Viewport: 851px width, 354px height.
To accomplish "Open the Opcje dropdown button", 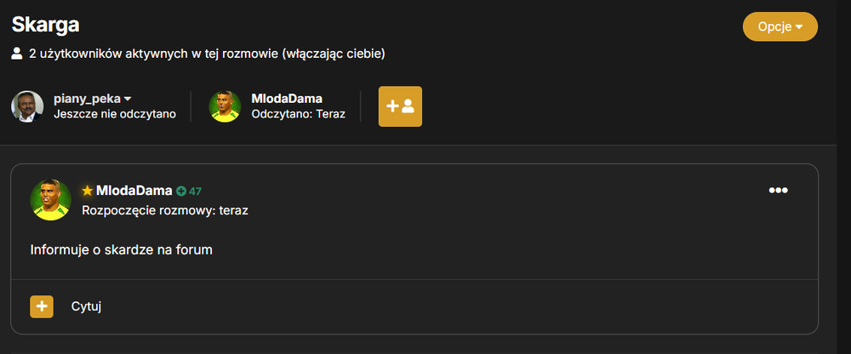I will [x=780, y=26].
